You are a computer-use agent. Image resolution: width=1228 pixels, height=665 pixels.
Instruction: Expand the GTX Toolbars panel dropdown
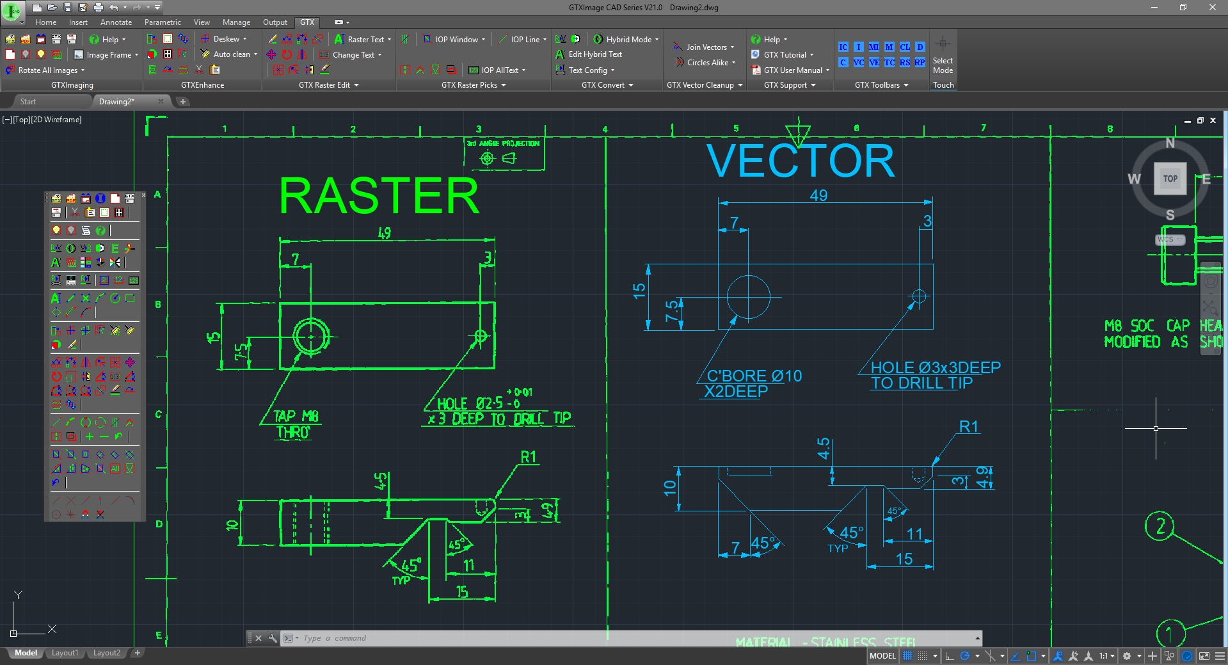[906, 85]
